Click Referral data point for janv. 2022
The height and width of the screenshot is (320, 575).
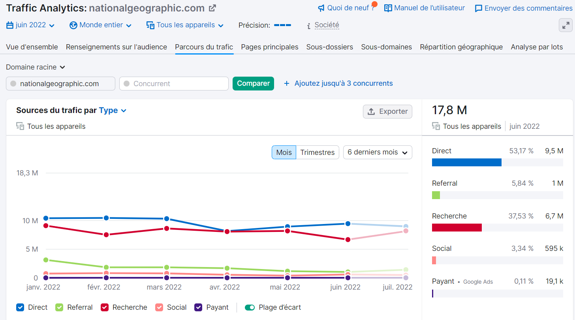coord(46,260)
